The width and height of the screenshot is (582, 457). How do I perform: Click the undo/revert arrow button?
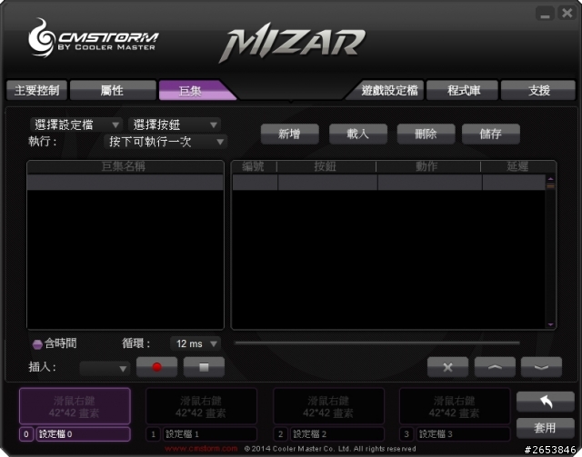tap(546, 402)
